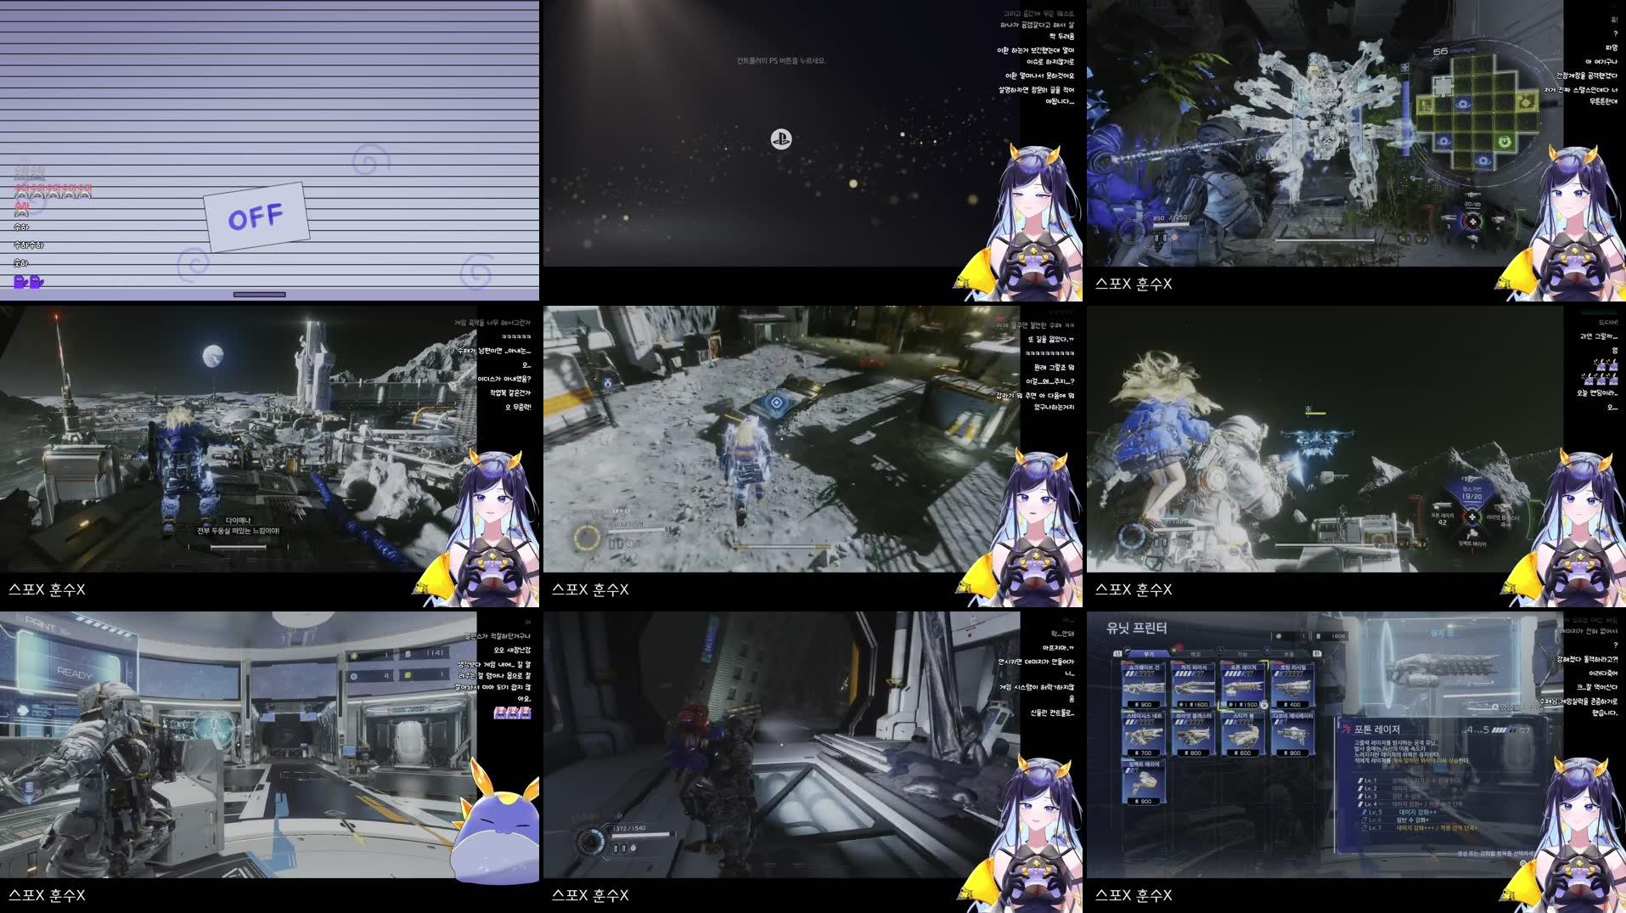Viewport: 1626px width, 913px height.
Task: Click the yellow tile on grid's right edge
Action: coord(1526,103)
